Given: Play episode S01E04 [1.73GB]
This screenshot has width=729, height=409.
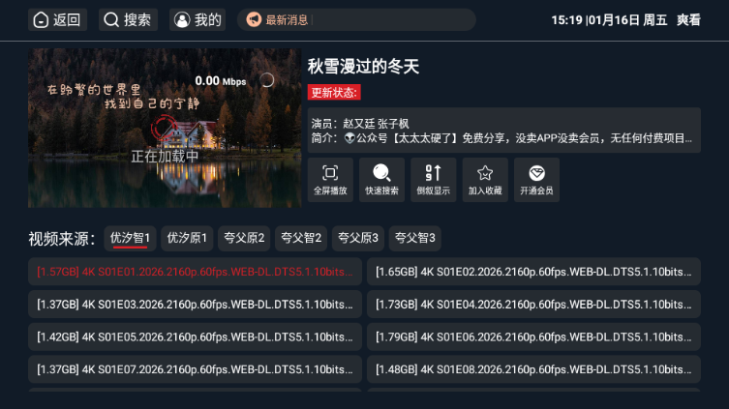Looking at the screenshot, I should [533, 304].
